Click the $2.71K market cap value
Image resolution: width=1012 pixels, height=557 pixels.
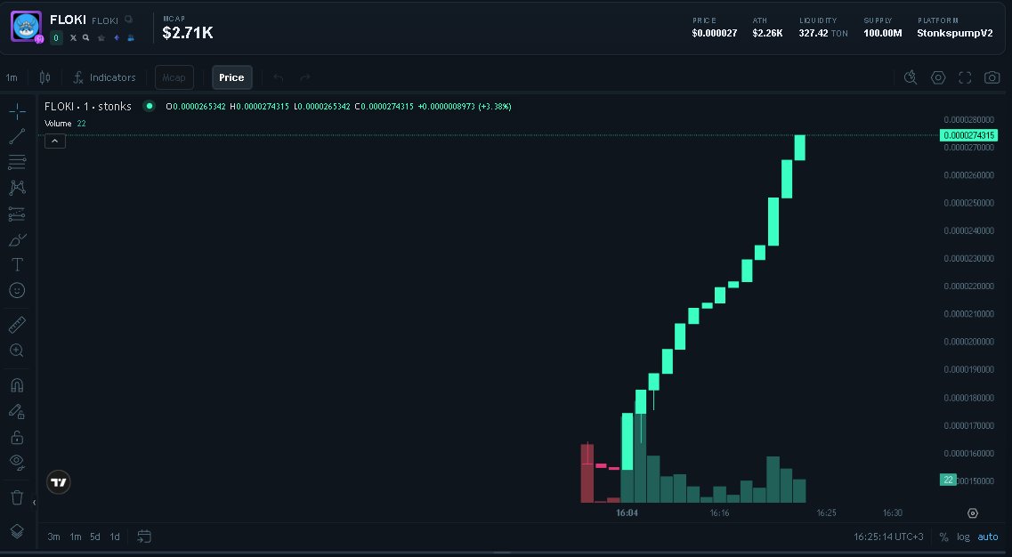187,33
